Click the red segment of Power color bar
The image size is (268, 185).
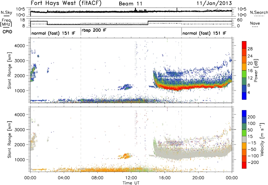tap(244, 45)
